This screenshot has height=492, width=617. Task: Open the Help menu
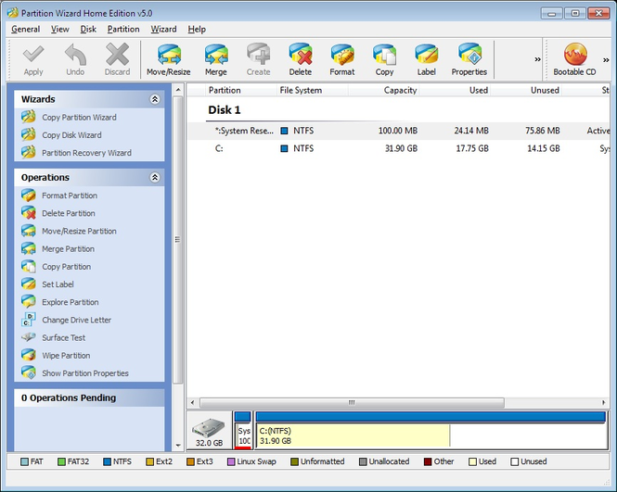tap(197, 29)
